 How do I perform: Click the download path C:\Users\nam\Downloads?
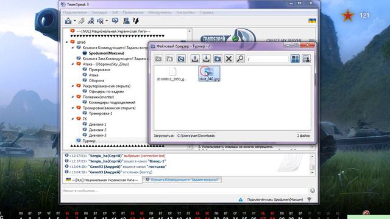coord(196,136)
